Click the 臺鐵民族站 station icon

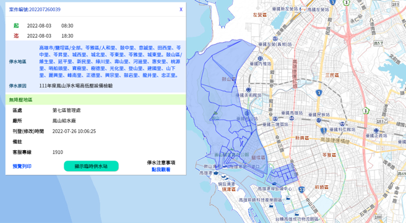pyautogui.click(x=319, y=120)
